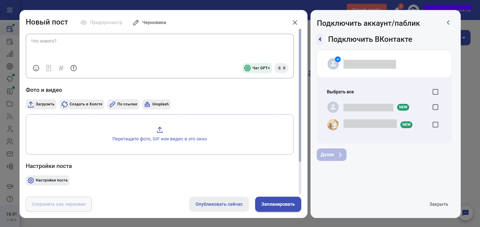Open the coins icon in the sidebar
The height and width of the screenshot is (227, 480).
coord(10,166)
